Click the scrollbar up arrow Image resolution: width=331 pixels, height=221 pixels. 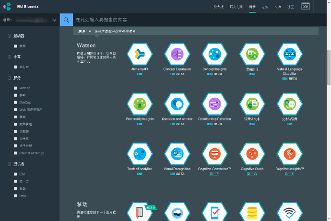coord(329,2)
